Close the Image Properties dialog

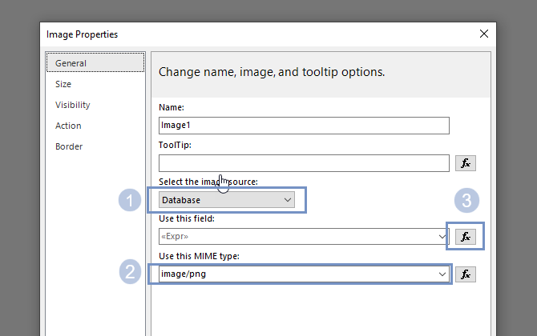484,34
